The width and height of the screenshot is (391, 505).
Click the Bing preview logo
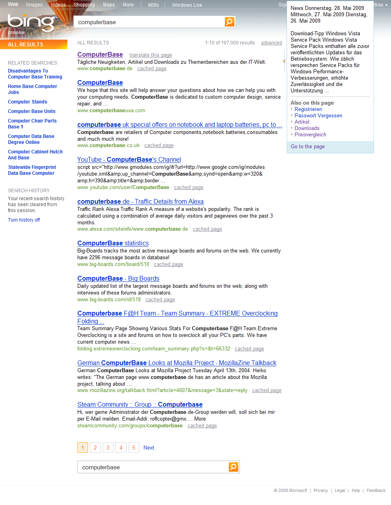(32, 24)
